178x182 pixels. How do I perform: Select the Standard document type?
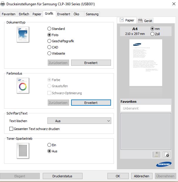[x=56, y=29]
